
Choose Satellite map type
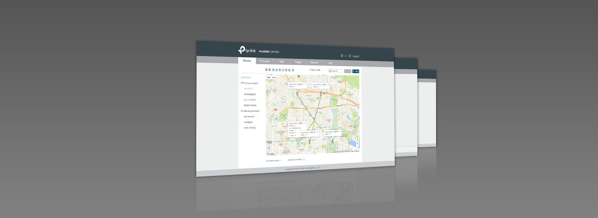tap(274, 78)
